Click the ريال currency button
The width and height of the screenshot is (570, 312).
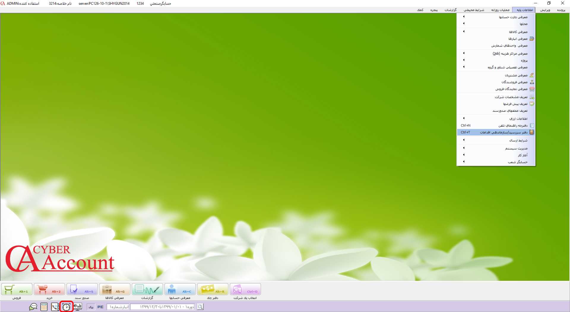(x=91, y=307)
